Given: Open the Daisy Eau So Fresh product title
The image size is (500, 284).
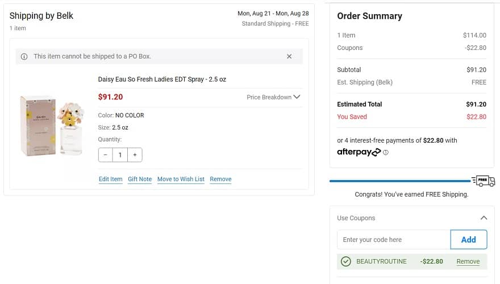Looking at the screenshot, I should click(x=162, y=80).
